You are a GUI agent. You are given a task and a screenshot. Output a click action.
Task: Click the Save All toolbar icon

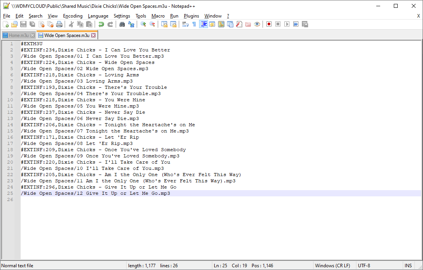[32, 24]
